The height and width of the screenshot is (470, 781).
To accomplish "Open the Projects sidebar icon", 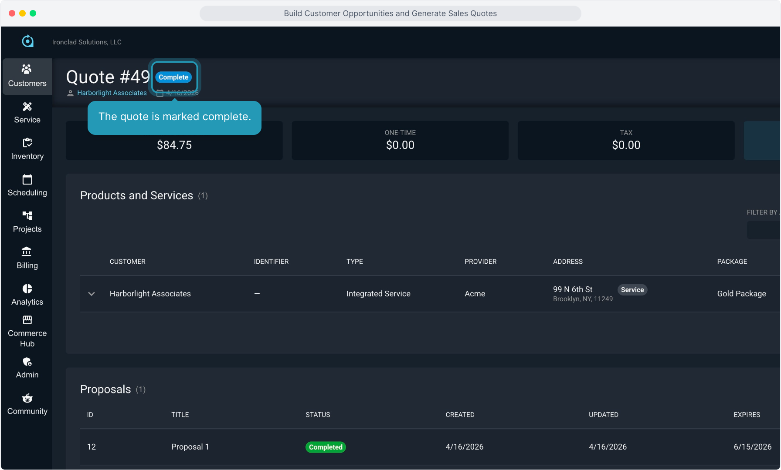I will (x=27, y=216).
